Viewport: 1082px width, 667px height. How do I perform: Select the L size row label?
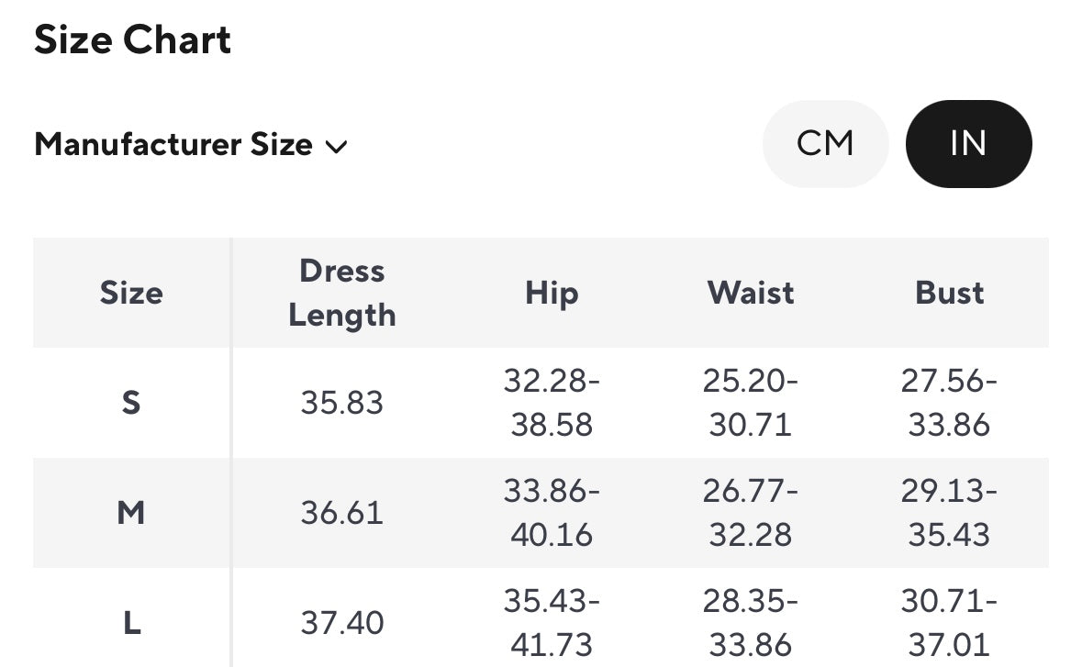click(x=131, y=624)
